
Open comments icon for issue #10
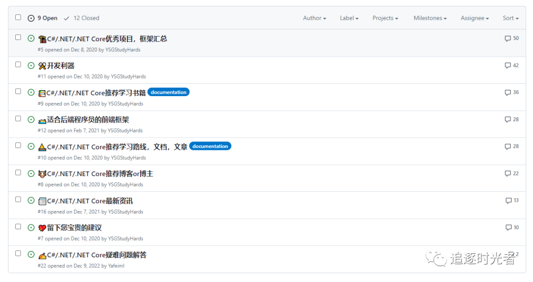[x=507, y=146]
